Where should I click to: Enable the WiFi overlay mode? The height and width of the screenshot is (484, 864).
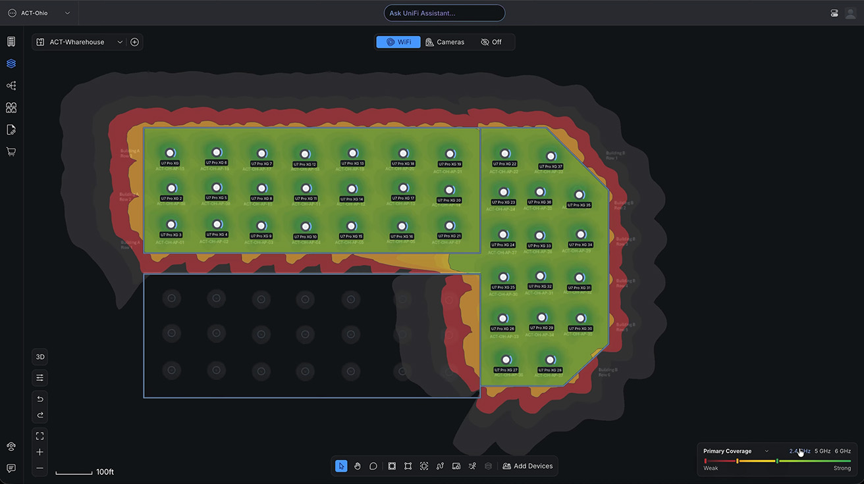click(x=398, y=42)
